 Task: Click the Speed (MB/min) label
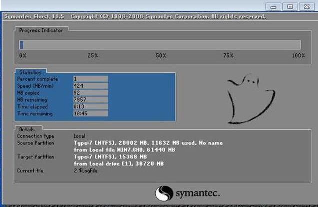(35, 86)
